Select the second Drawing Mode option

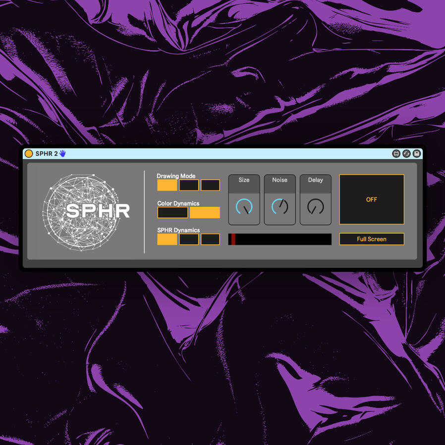pyautogui.click(x=189, y=185)
